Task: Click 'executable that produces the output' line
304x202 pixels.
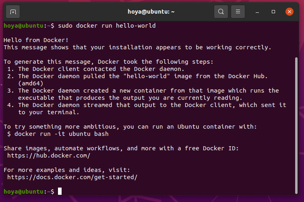Action: [130, 98]
